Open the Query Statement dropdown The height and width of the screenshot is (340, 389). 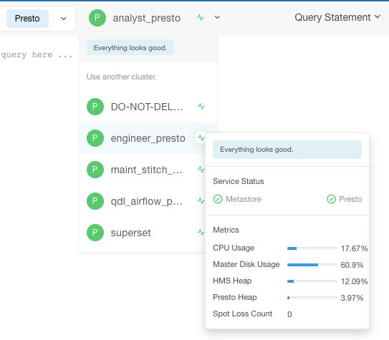point(337,17)
